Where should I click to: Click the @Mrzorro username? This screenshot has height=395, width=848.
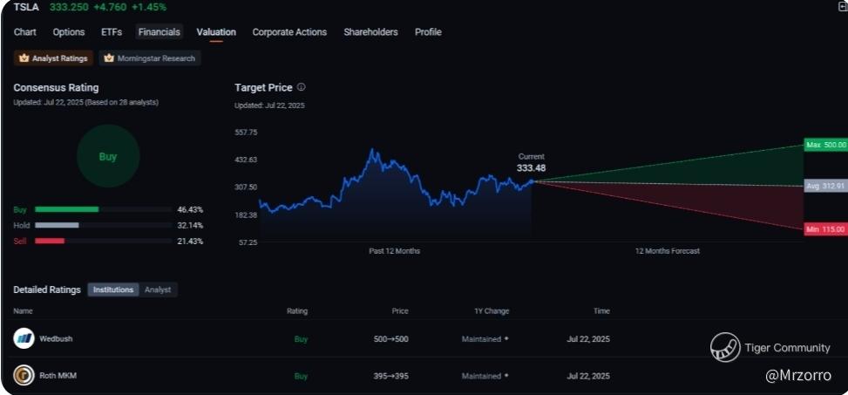[797, 375]
